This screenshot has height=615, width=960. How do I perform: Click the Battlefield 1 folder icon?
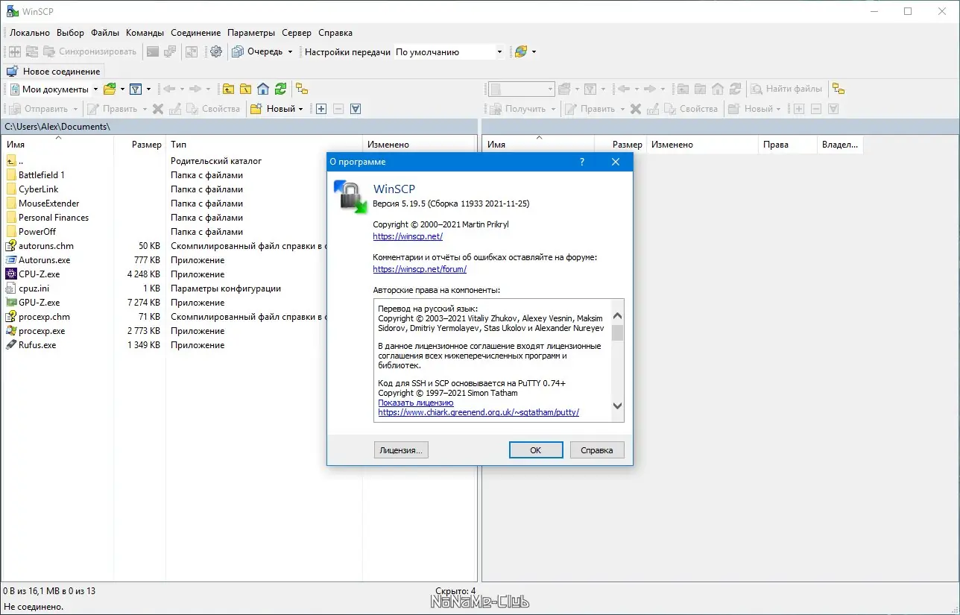(x=11, y=175)
